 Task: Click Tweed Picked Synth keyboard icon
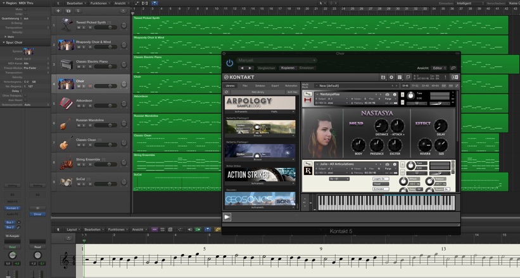(x=67, y=25)
